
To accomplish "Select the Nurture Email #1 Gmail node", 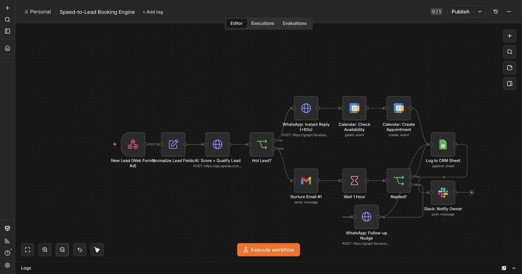I will tap(306, 181).
